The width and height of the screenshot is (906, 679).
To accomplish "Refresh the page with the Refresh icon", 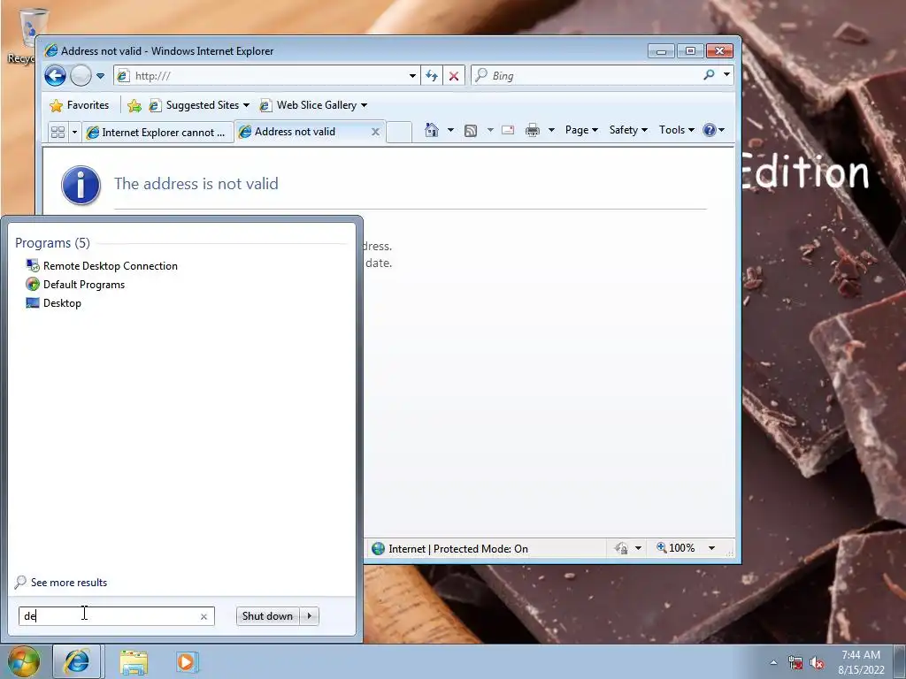I will pos(432,76).
